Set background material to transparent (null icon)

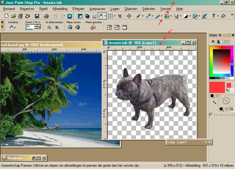[x=232, y=109]
